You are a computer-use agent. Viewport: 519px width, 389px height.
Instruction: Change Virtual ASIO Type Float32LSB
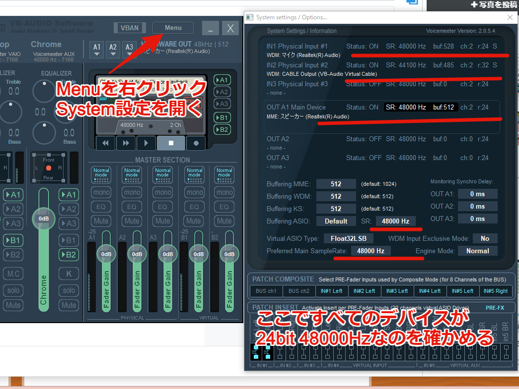tap(349, 238)
